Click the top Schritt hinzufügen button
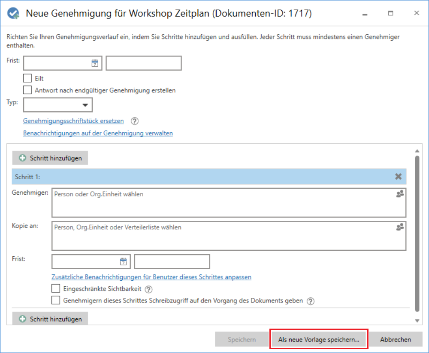The image size is (429, 353). 50,158
